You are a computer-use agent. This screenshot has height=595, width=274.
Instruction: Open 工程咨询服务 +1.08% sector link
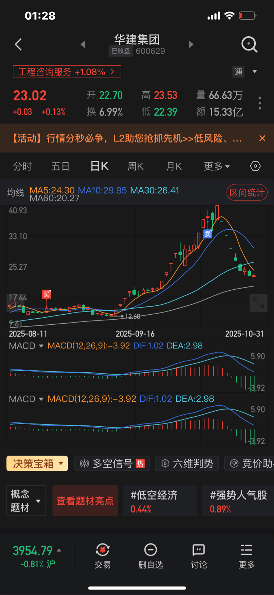pyautogui.click(x=67, y=72)
